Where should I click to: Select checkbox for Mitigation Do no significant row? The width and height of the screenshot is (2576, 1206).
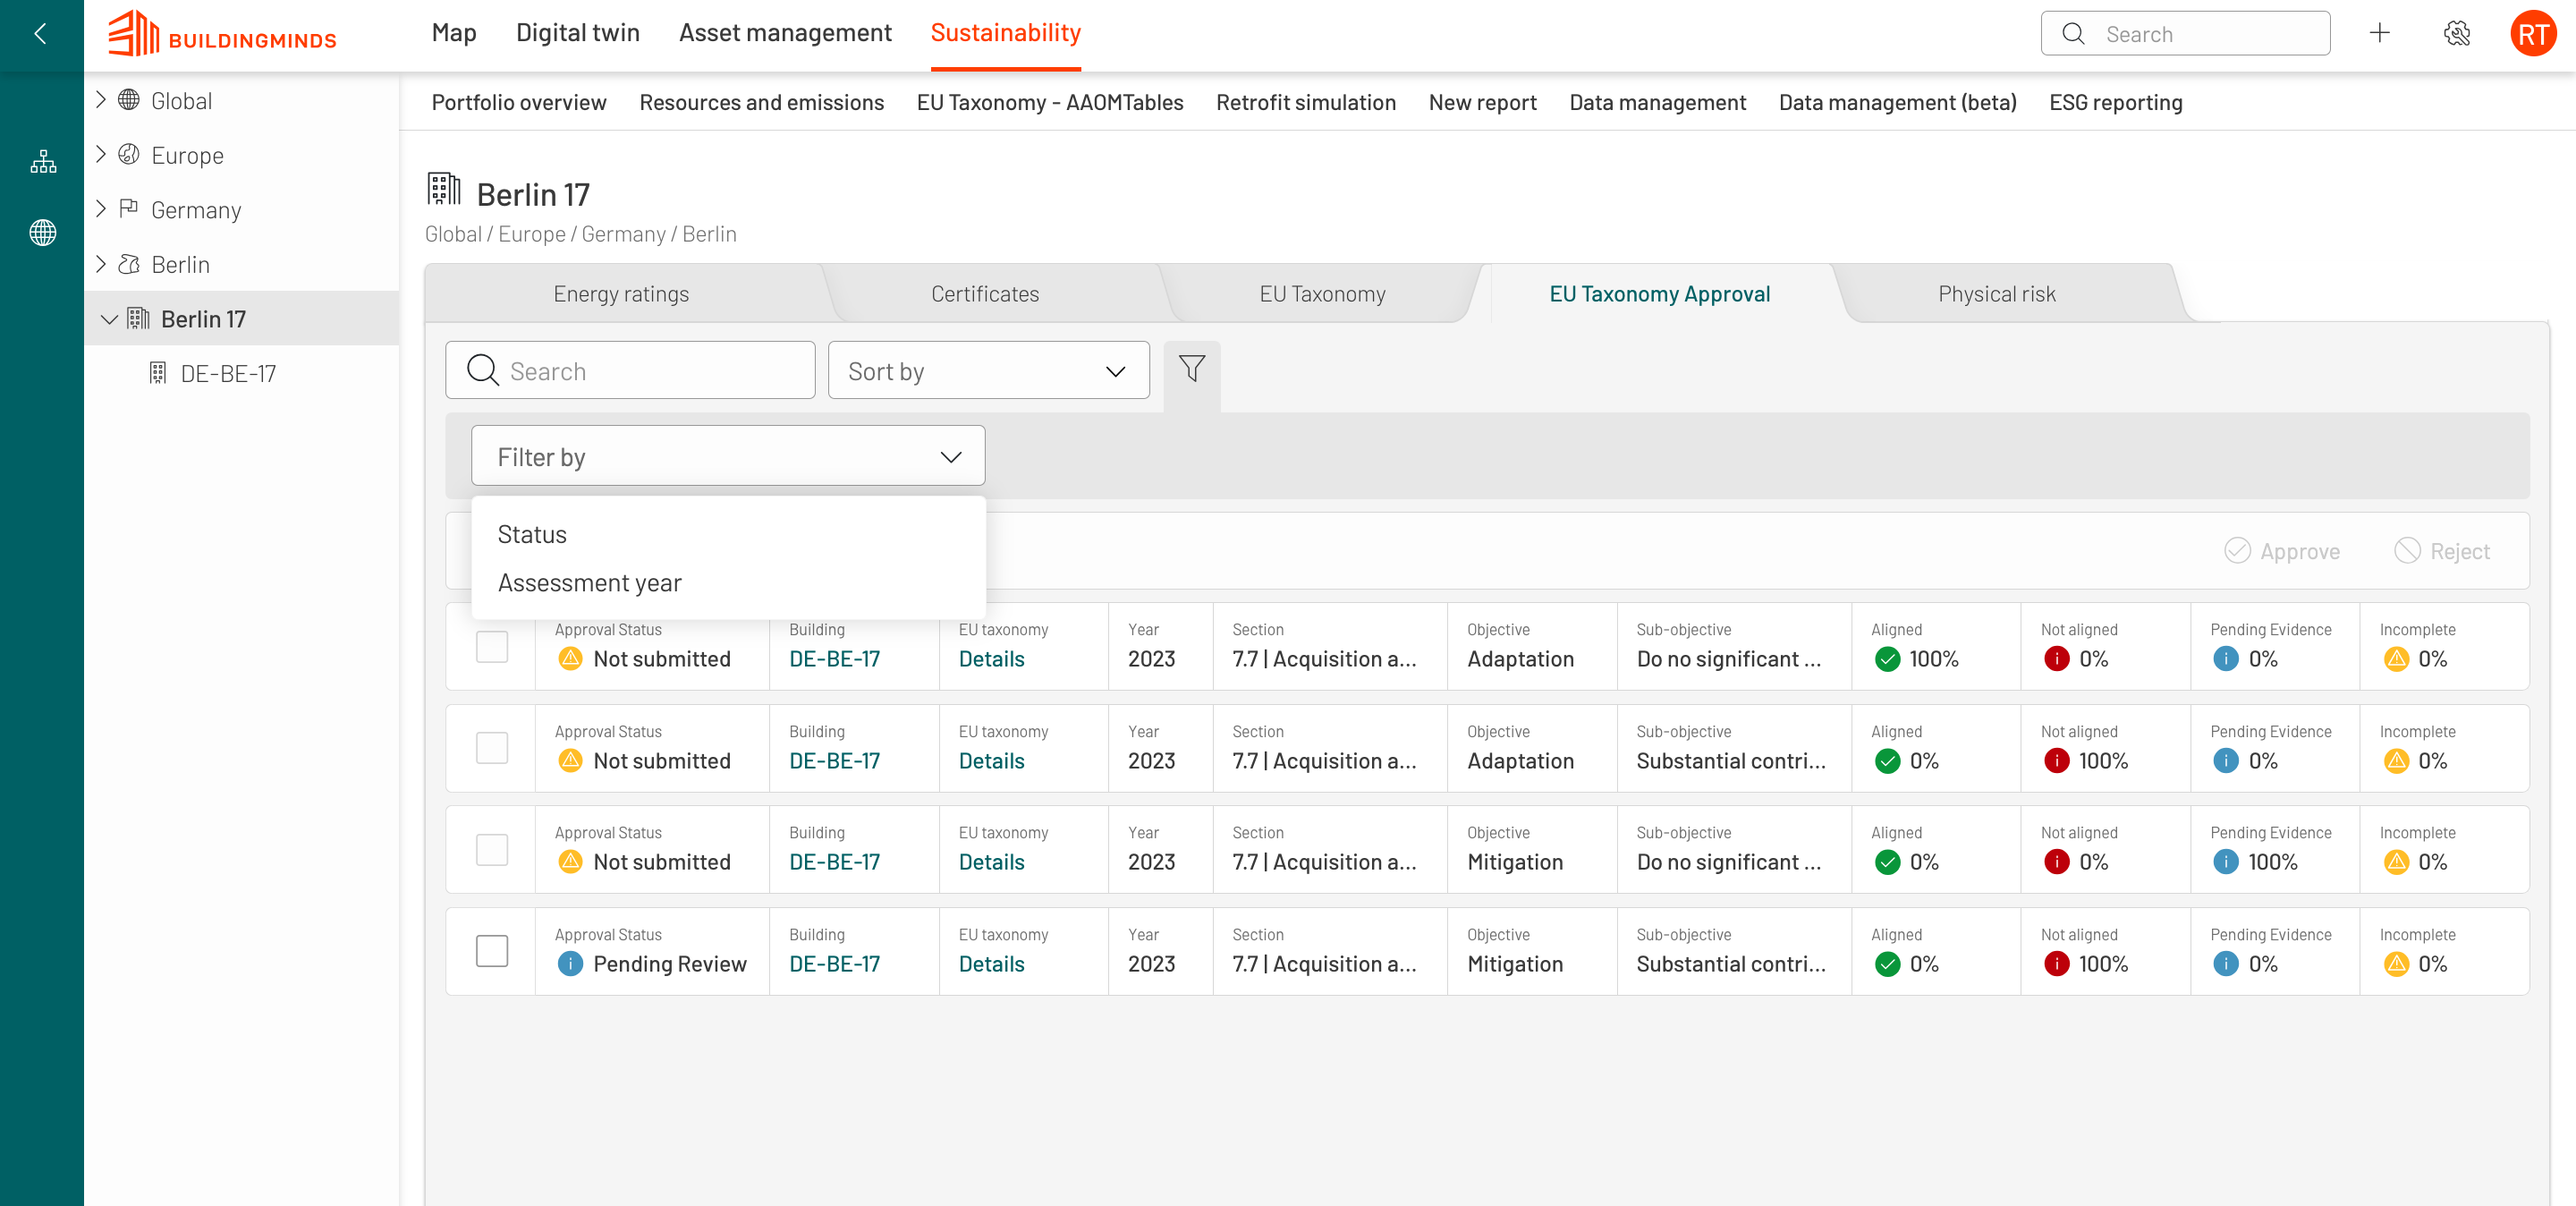point(492,850)
